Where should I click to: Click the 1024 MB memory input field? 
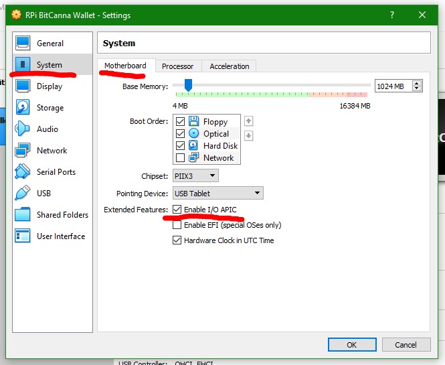tap(393, 86)
